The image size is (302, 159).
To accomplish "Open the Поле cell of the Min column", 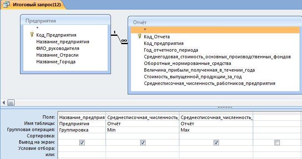I will pos(142,117).
